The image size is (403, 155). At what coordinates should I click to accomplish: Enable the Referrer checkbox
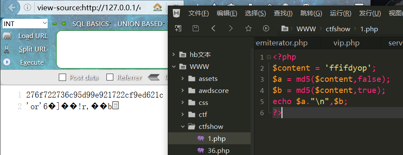pyautogui.click(x=110, y=77)
